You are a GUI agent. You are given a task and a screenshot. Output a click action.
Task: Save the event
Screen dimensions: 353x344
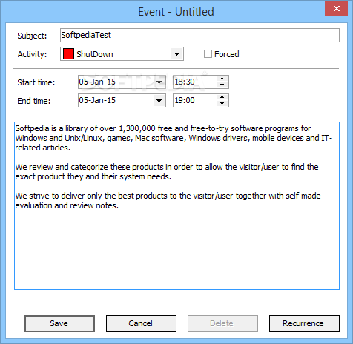tap(59, 323)
